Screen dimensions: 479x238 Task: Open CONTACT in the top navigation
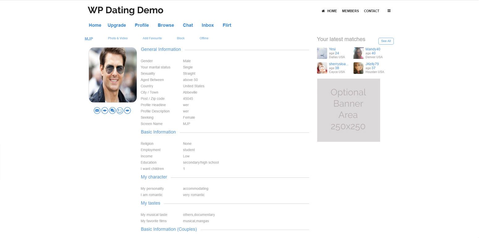(372, 11)
